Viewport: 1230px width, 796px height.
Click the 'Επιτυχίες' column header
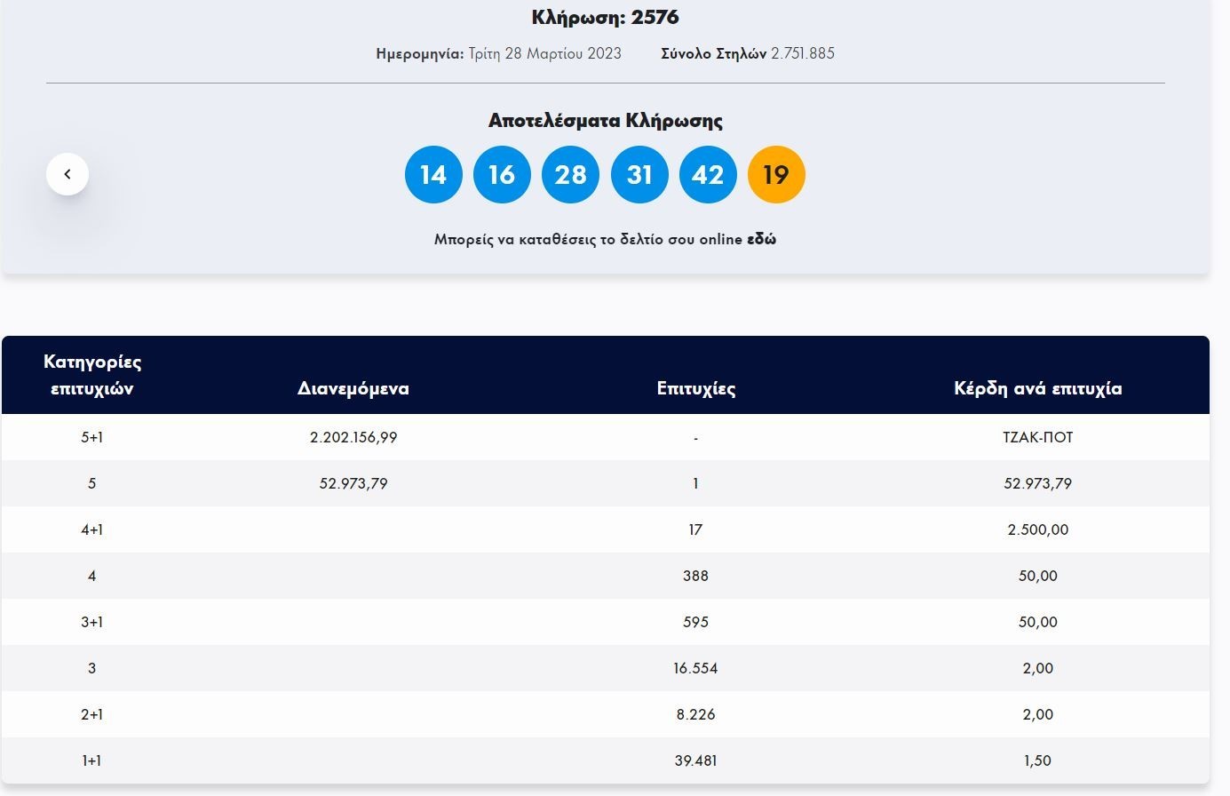click(696, 388)
